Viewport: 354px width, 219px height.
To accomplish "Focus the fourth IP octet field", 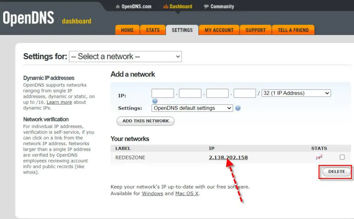I will tap(245, 93).
